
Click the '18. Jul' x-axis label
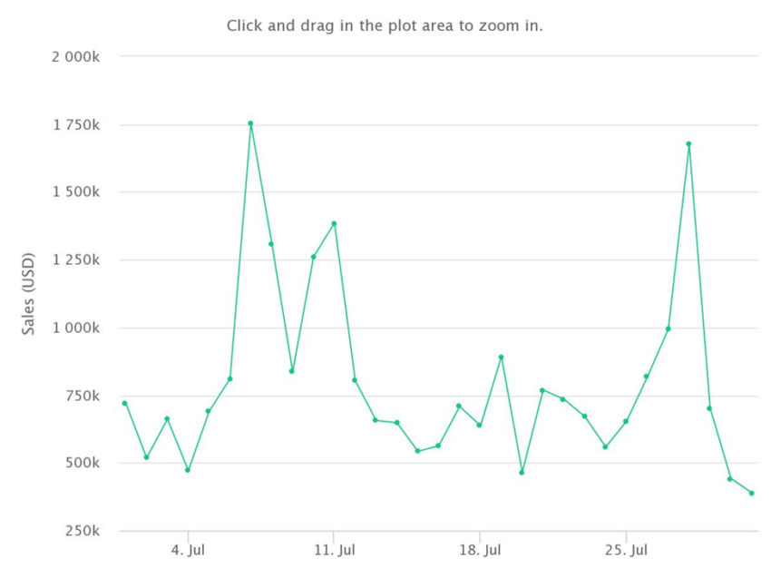point(481,550)
